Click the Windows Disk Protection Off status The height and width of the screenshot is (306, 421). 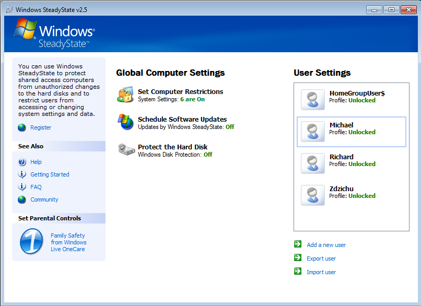point(208,155)
